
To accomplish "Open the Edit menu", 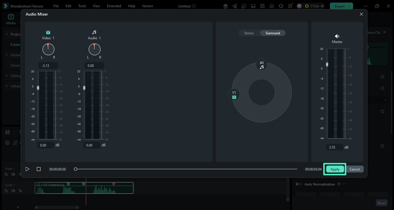I will point(68,6).
